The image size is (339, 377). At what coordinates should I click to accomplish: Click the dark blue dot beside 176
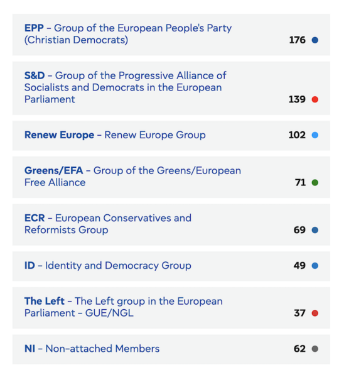(315, 40)
